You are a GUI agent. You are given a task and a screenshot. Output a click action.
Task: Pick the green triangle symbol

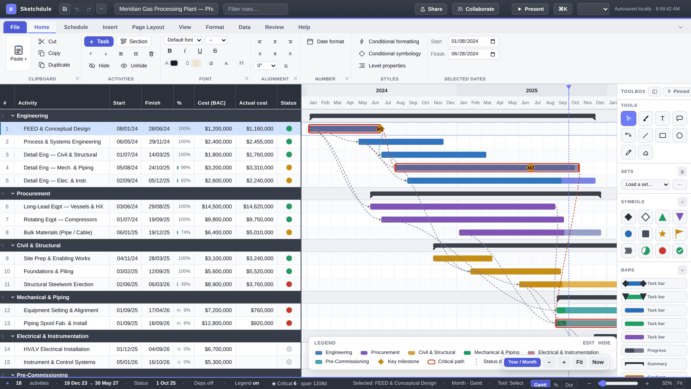pos(662,217)
